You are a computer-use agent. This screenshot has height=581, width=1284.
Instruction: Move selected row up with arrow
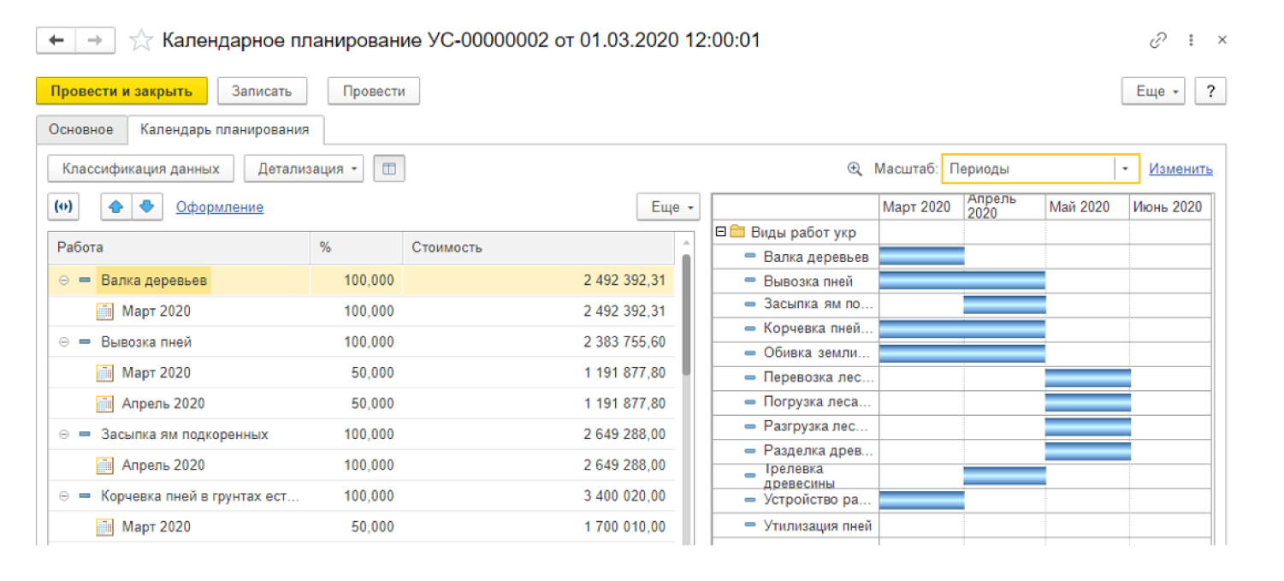116,206
